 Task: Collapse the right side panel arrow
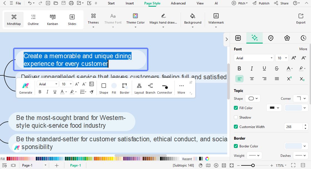[x=227, y=39]
